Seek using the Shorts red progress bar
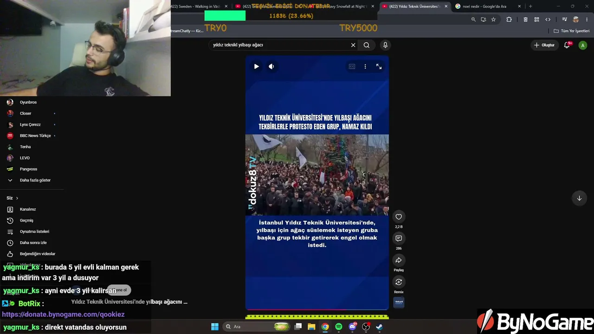Image resolution: width=594 pixels, height=334 pixels. [317, 309]
